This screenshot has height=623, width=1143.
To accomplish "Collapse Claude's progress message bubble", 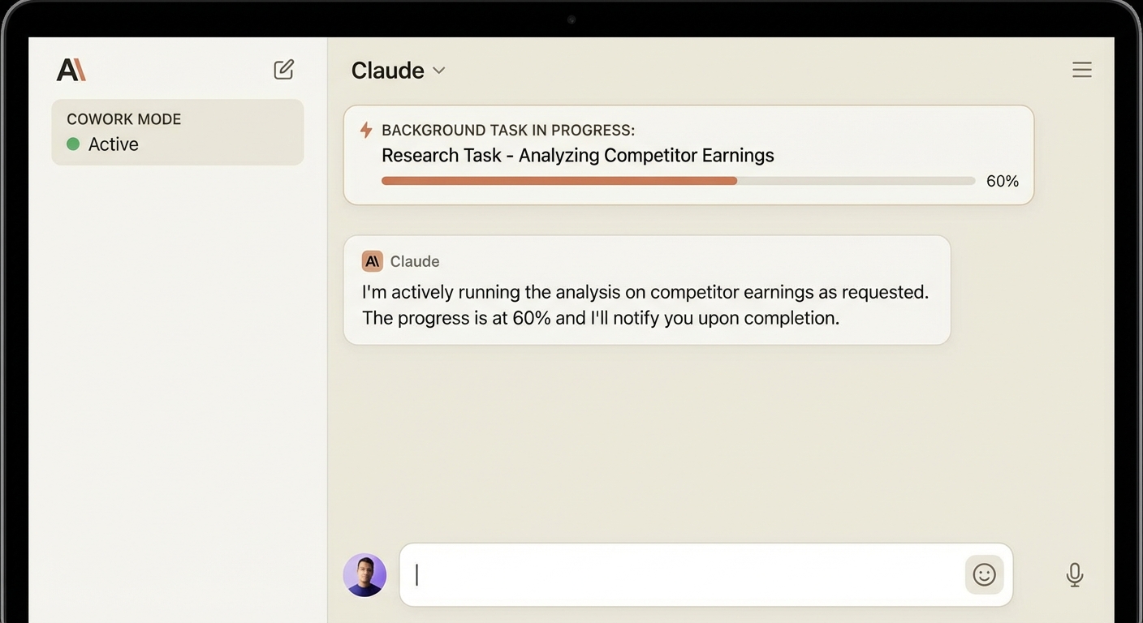I will 647,290.
